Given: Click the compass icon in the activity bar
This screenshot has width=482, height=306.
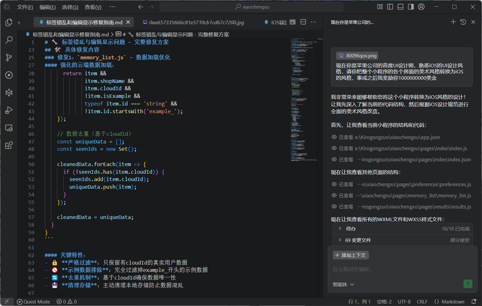Looking at the screenshot, I should [x=9, y=75].
